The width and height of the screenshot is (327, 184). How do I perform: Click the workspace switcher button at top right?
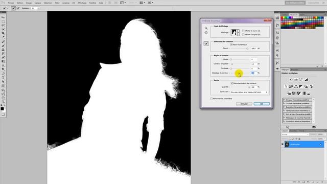click(295, 3)
